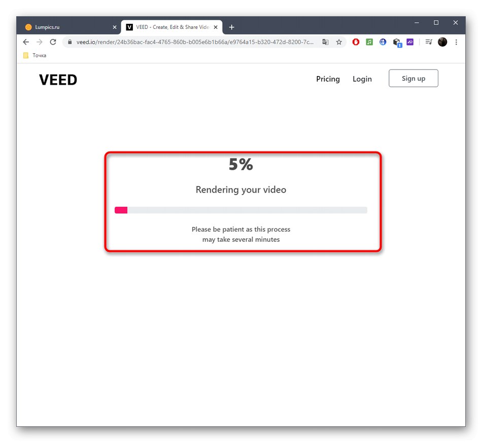Open the Точка bookmarks folder

(35, 55)
